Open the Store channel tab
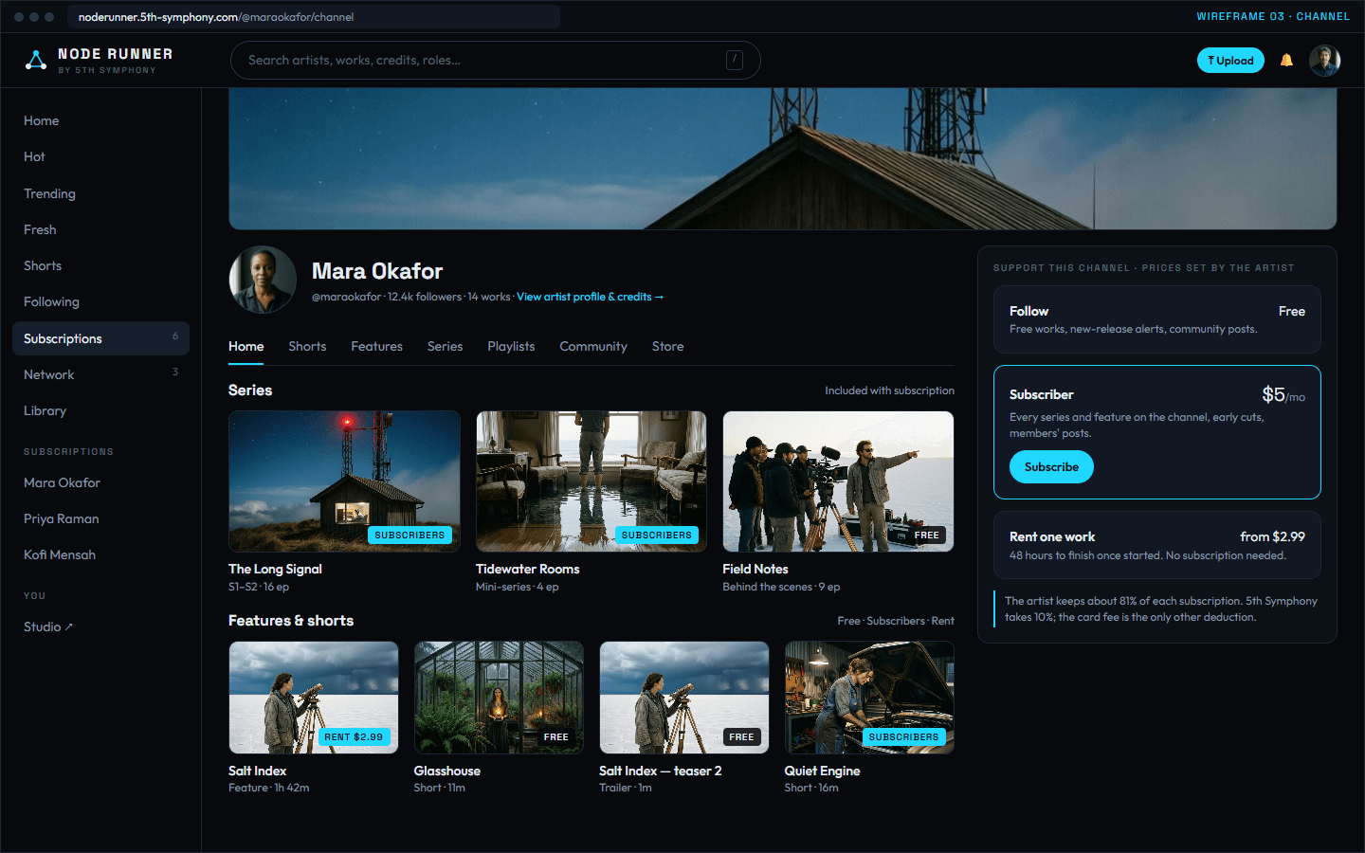Viewport: 1365px width, 853px height. pyautogui.click(x=667, y=346)
